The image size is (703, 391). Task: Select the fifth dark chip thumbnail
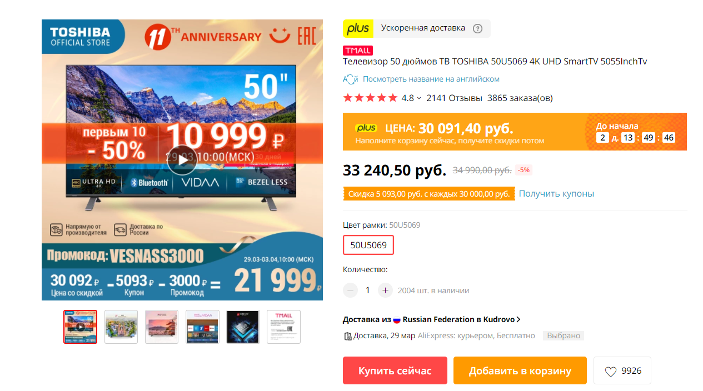coord(243,327)
